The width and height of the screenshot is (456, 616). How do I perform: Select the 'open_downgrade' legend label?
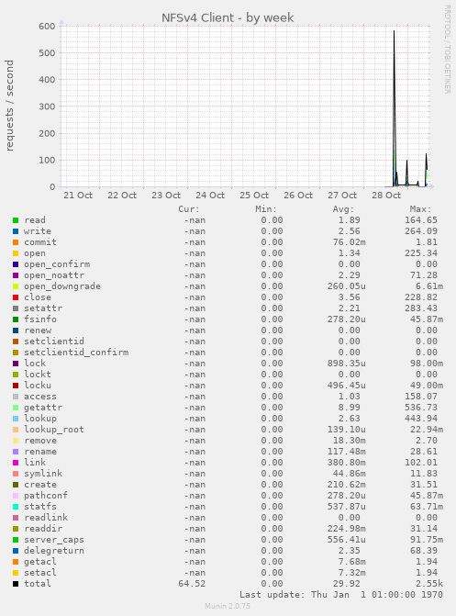(62, 286)
